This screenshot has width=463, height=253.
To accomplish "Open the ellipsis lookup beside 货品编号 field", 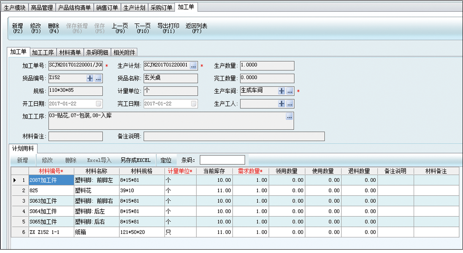I will 98,78.
